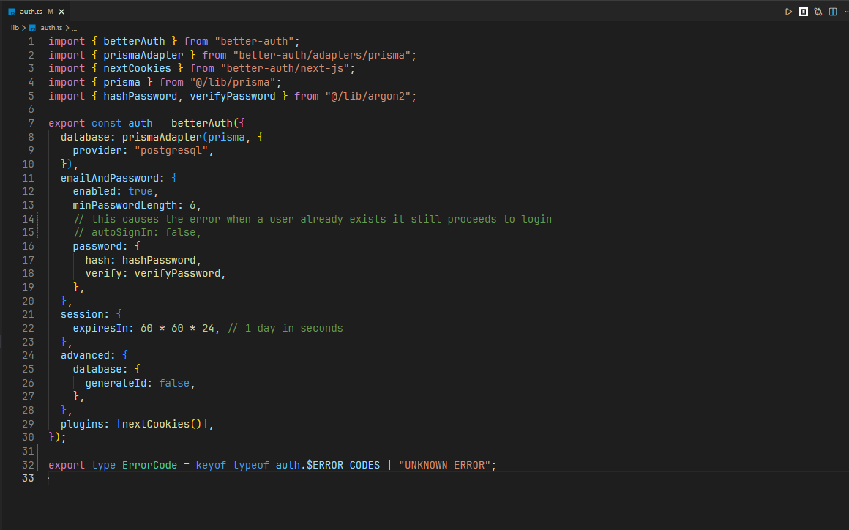Viewport: 849px width, 530px height.
Task: Select the auth.ts editor tab
Action: click(x=35, y=12)
